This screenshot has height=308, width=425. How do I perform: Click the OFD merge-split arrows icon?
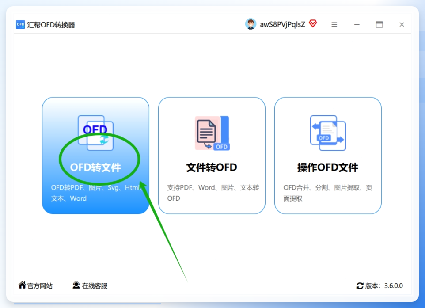[328, 133]
